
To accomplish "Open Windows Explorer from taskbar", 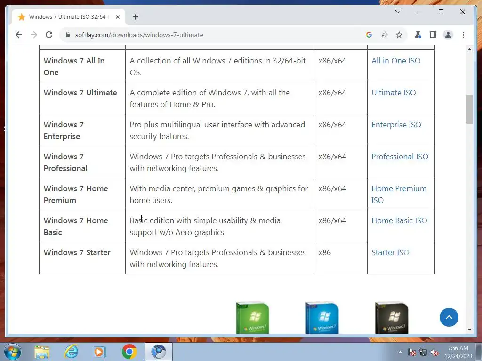I will (42, 352).
